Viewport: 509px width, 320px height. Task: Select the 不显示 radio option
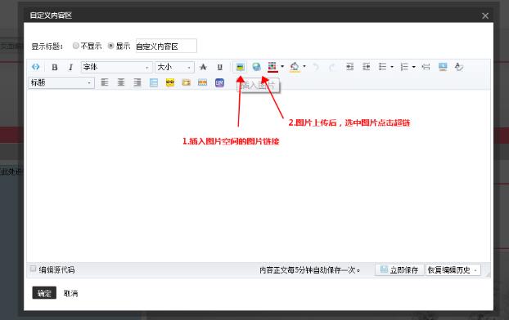click(x=75, y=46)
